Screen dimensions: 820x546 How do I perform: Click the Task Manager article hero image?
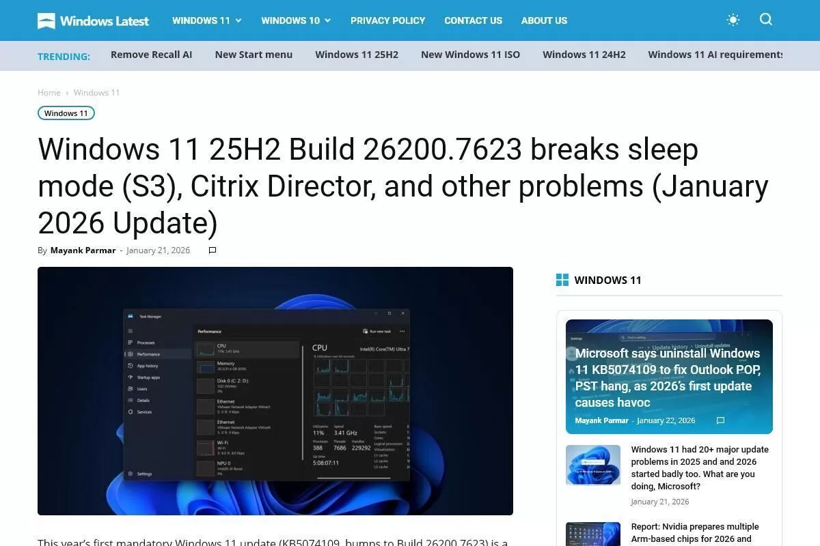pyautogui.click(x=275, y=390)
